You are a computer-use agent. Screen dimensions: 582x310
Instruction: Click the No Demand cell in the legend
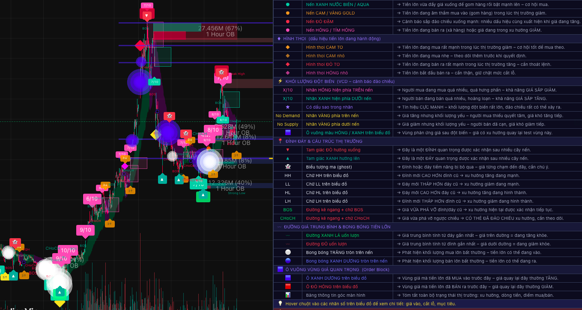[x=287, y=115]
